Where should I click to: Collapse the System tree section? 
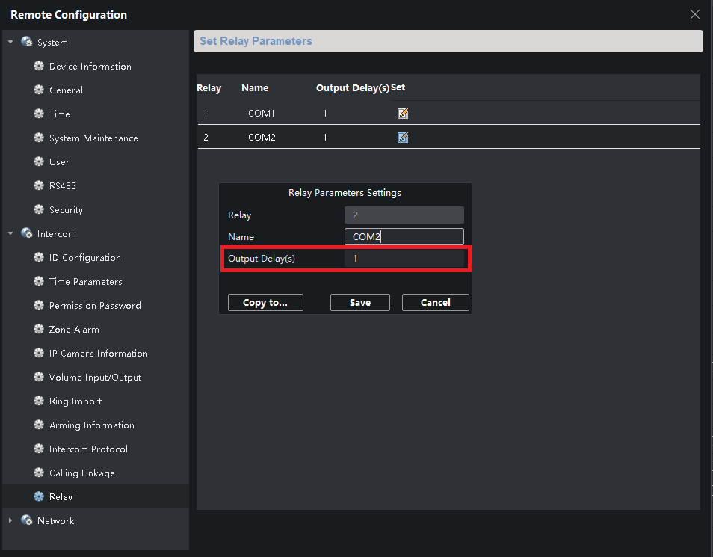10,43
